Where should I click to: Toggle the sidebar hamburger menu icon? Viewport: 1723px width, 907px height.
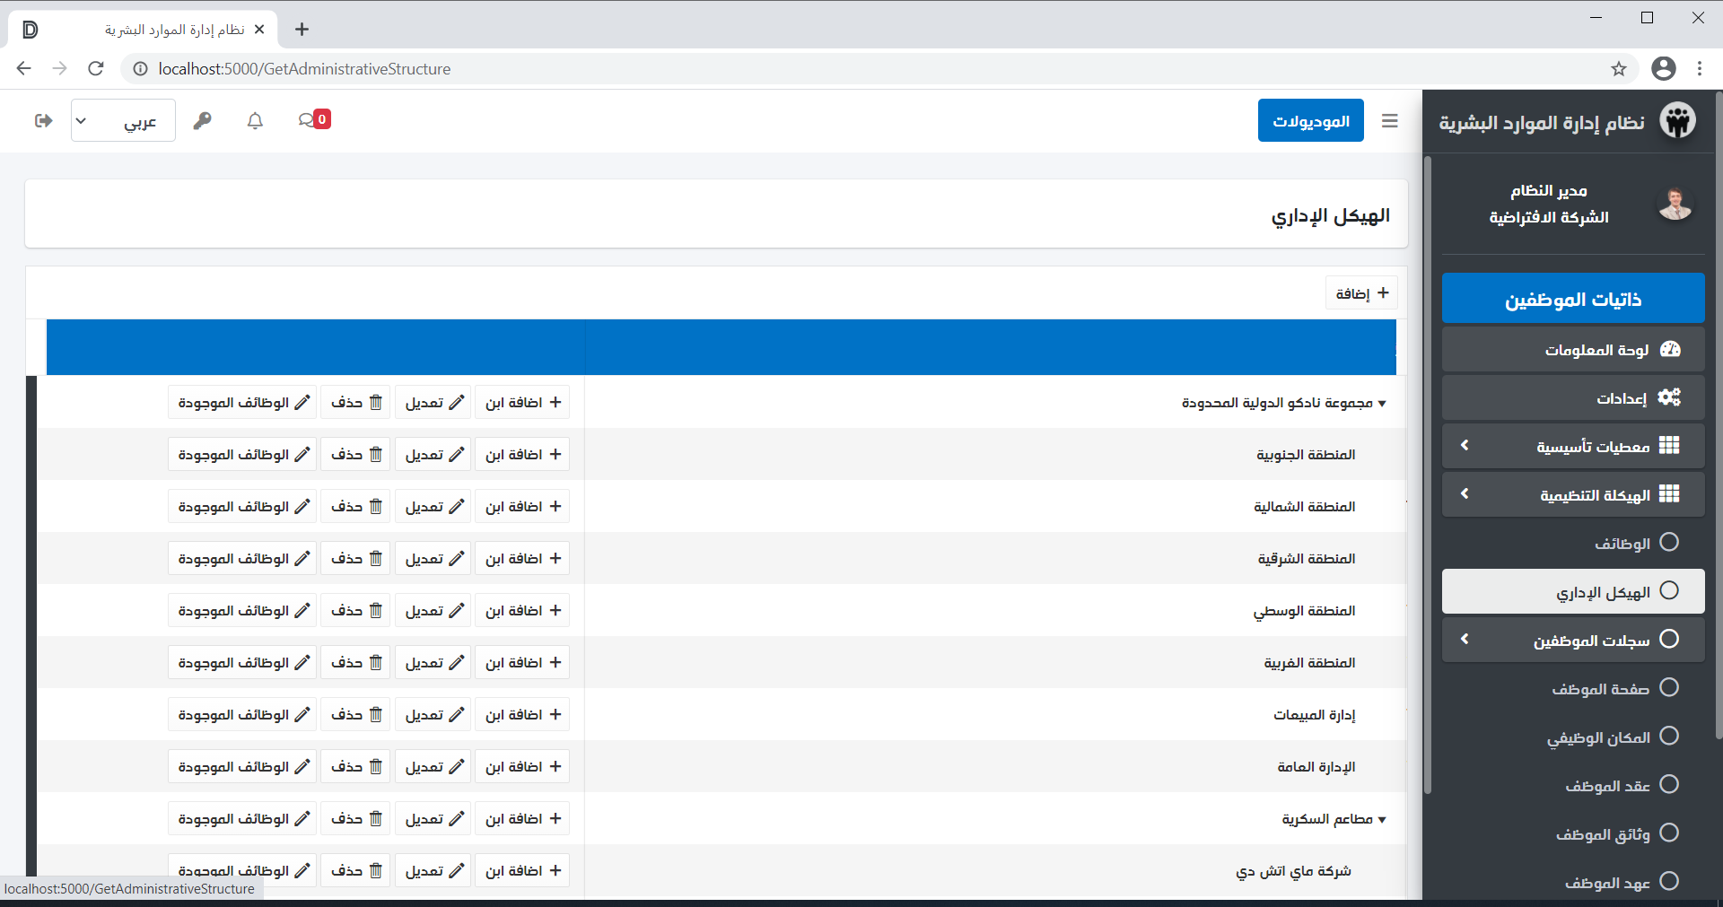click(x=1389, y=120)
